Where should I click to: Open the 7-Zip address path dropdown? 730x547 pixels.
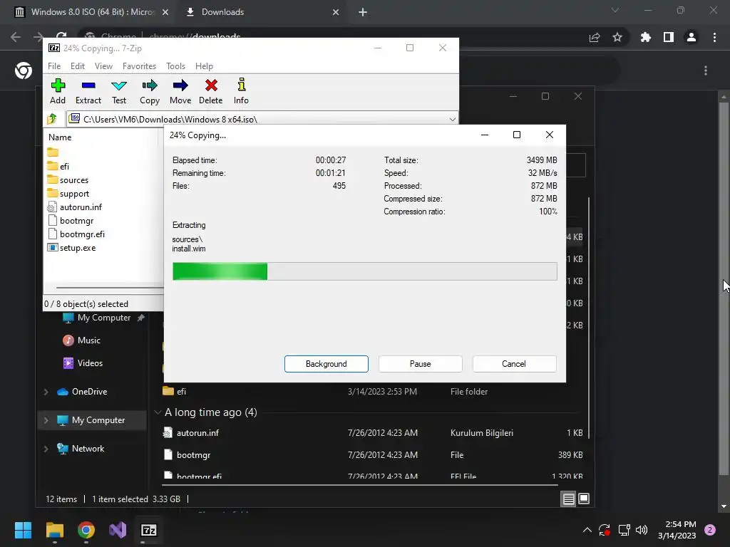(452, 120)
